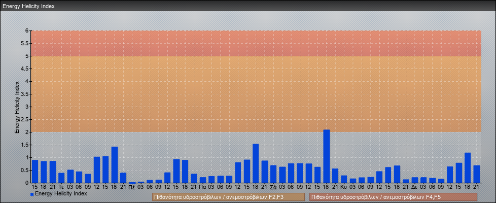
Task: Click the last bar at the chart's right edge
Action: tap(477, 174)
